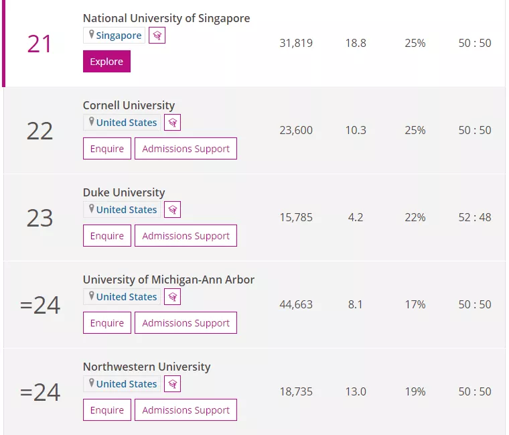The height and width of the screenshot is (435, 509).
Task: Follow the Duke University name link
Action: [x=124, y=192]
